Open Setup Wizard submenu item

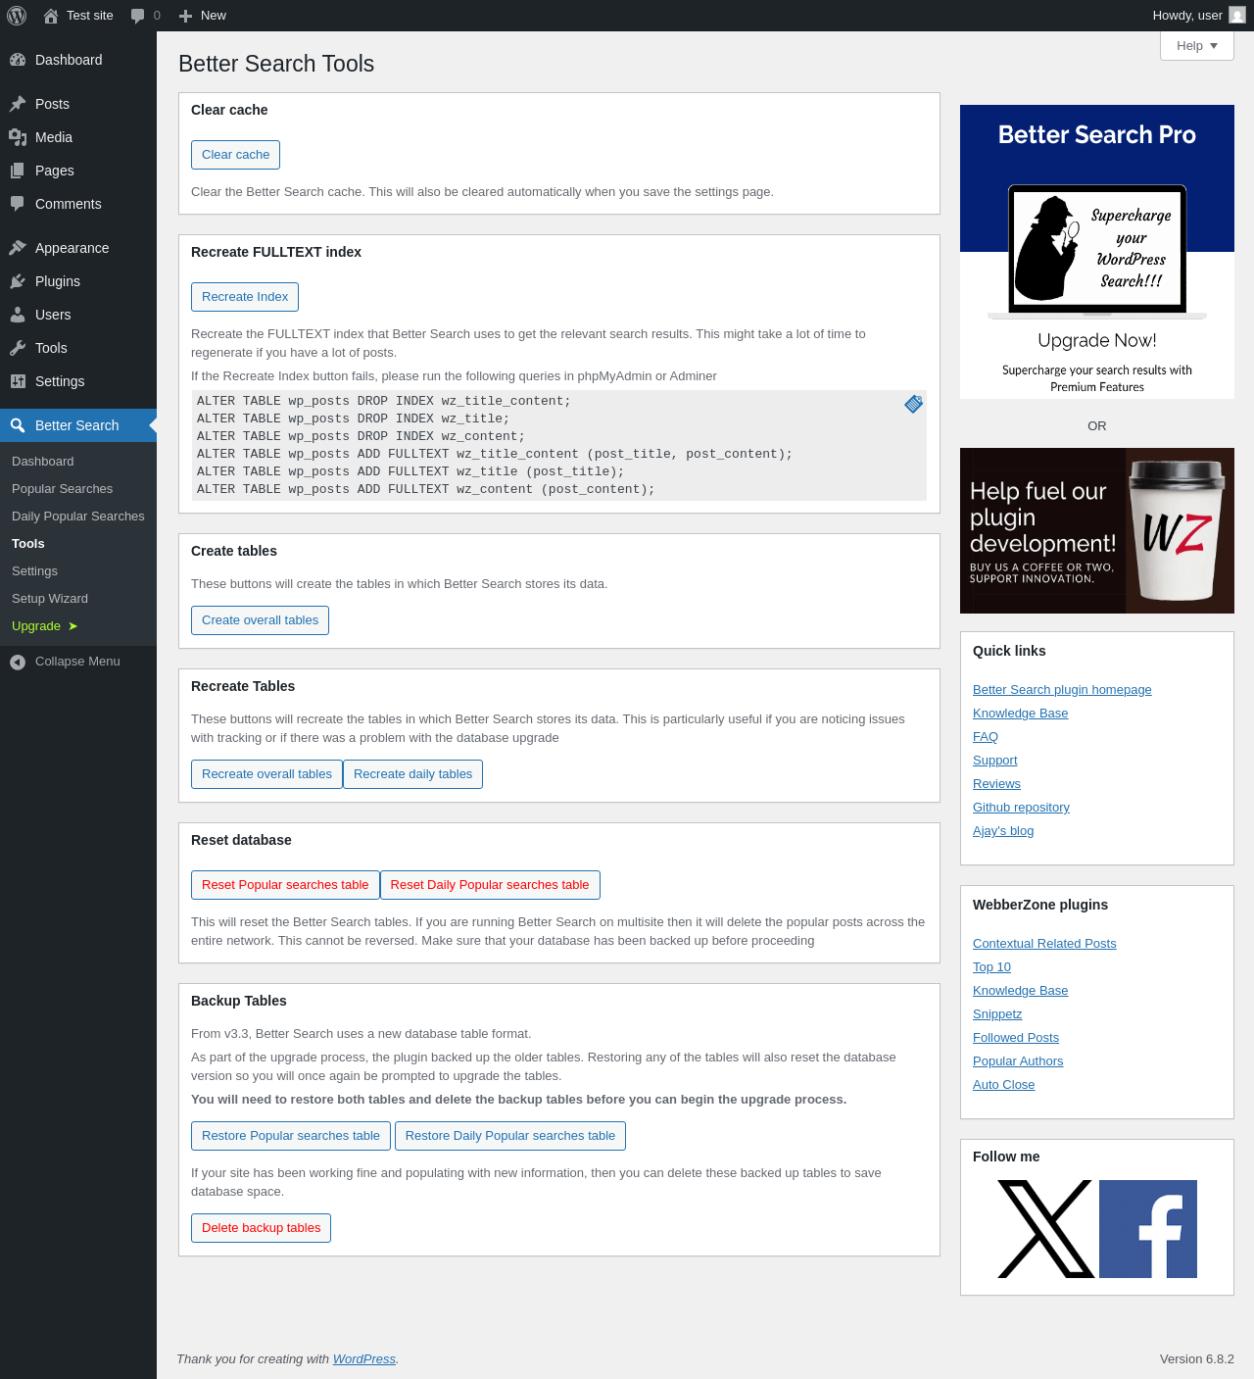pos(50,599)
